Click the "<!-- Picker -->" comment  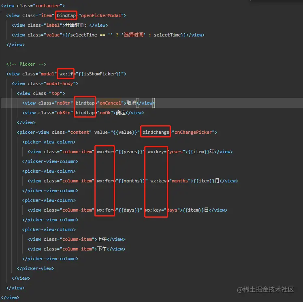click(26, 64)
